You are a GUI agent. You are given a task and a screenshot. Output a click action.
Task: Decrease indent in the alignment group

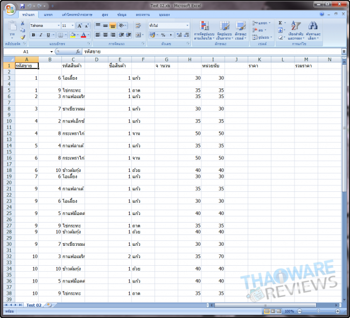point(122,35)
